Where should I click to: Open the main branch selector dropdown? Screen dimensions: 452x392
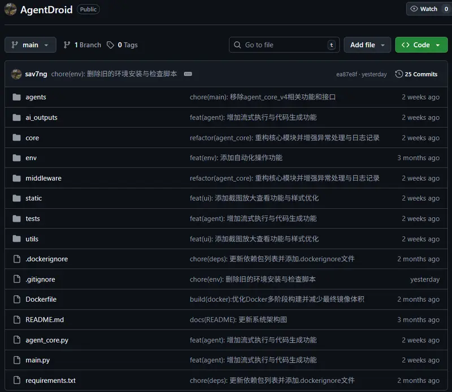click(x=31, y=45)
